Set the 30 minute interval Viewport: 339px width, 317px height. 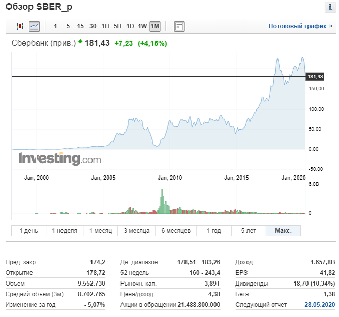point(93,26)
